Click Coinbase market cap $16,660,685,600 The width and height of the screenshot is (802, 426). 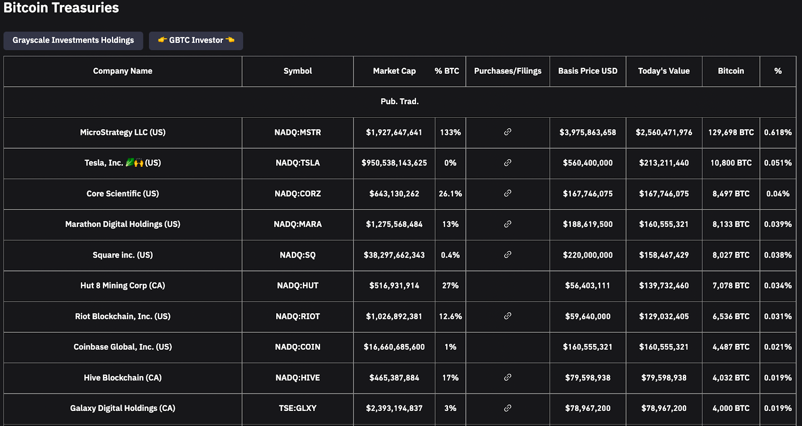[394, 347]
